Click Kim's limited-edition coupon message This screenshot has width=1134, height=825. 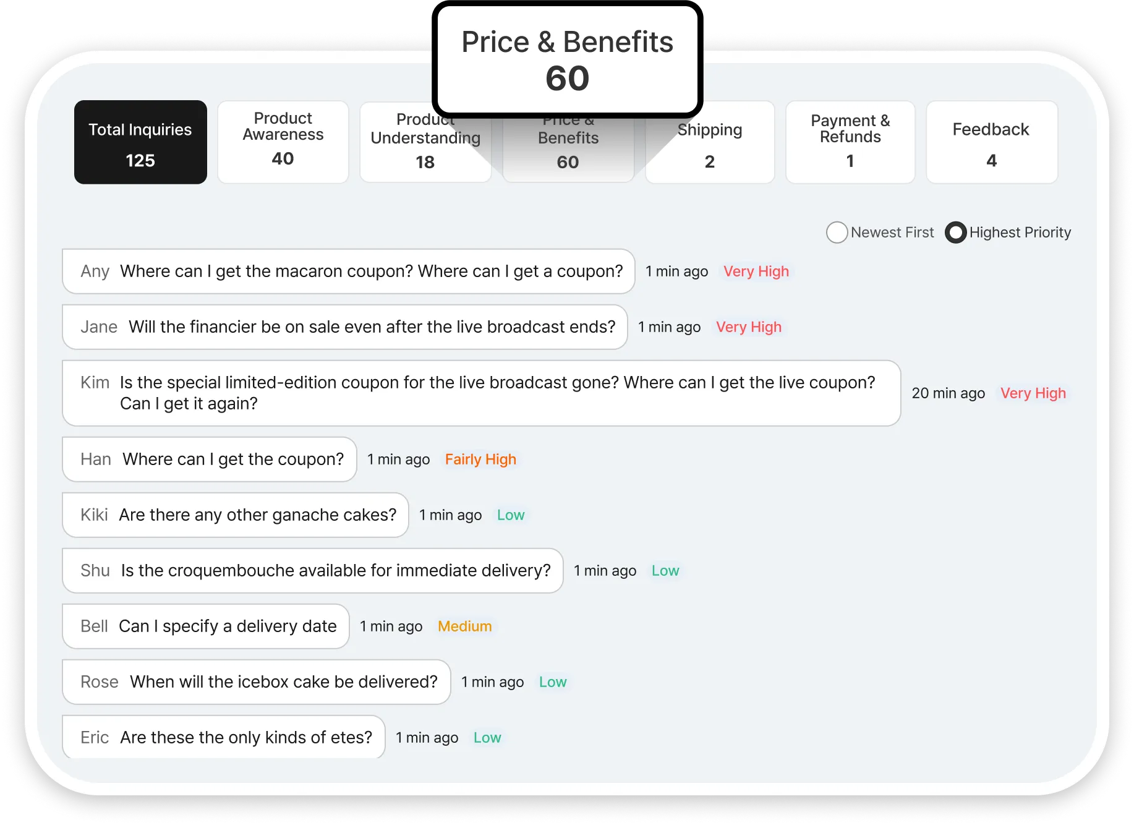[481, 393]
